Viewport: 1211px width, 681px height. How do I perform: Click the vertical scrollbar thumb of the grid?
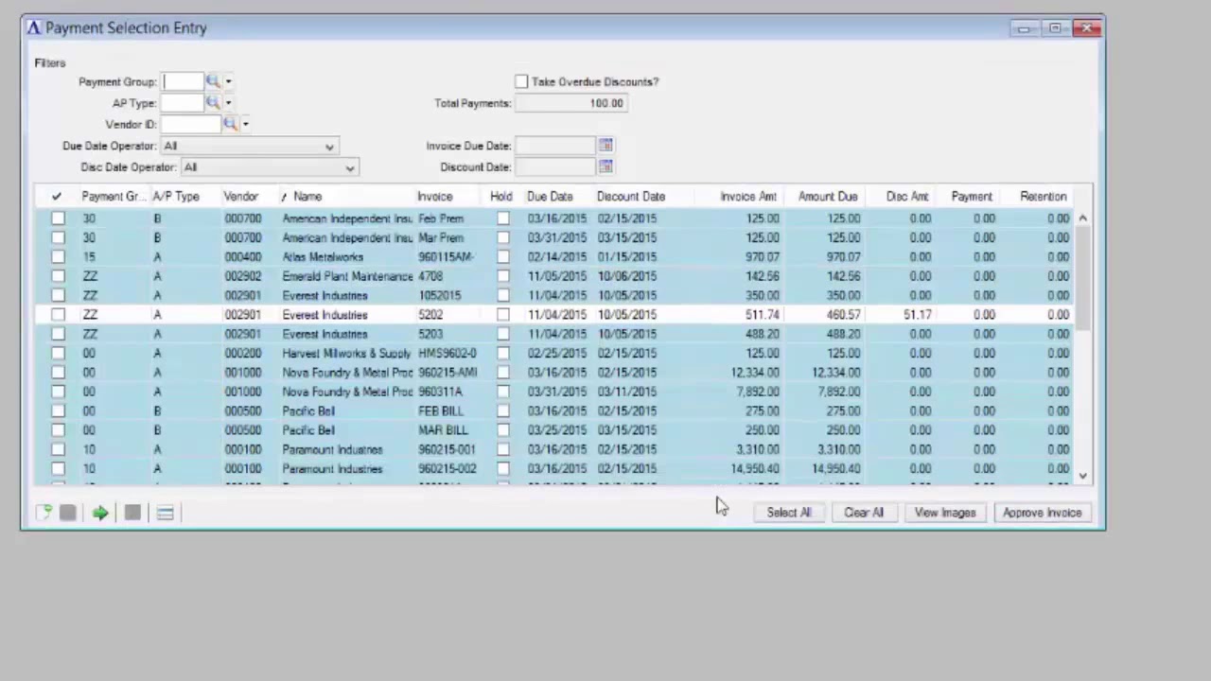click(1083, 279)
